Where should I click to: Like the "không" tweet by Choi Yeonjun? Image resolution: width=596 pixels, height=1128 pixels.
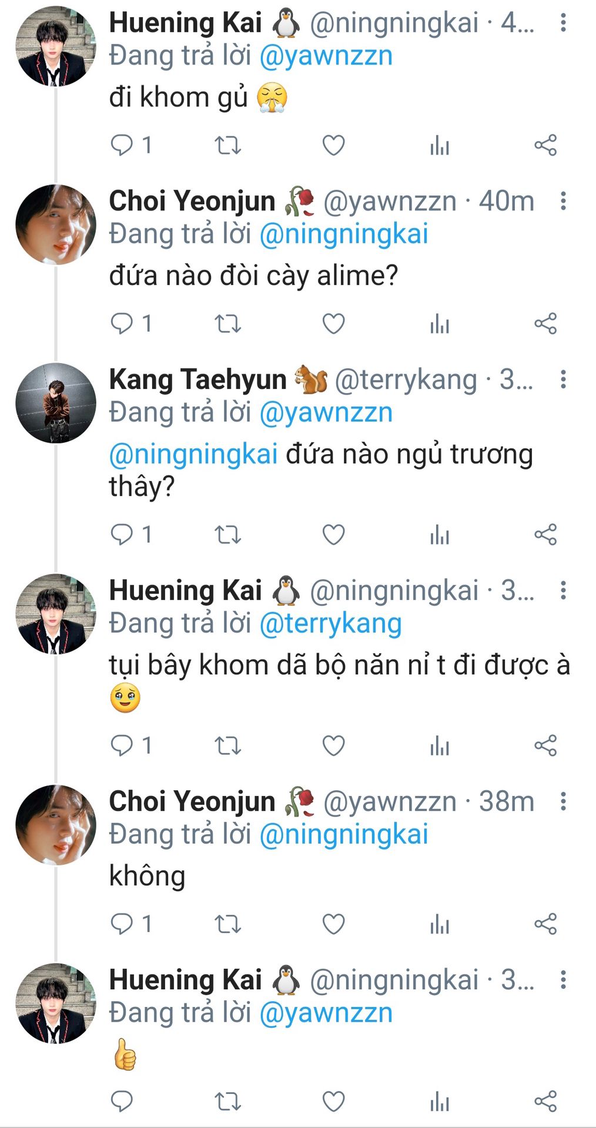(333, 924)
